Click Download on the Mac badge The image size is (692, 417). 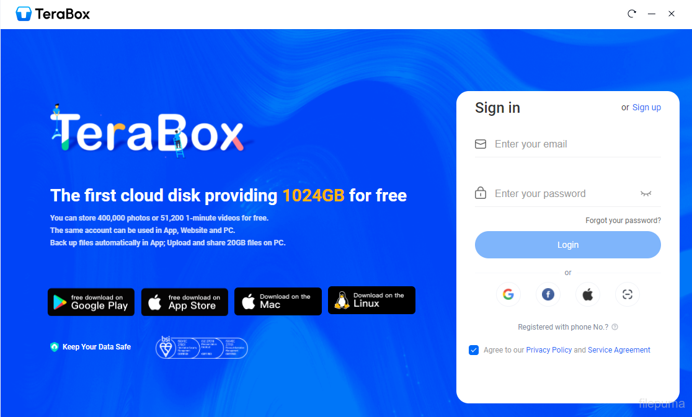click(278, 301)
